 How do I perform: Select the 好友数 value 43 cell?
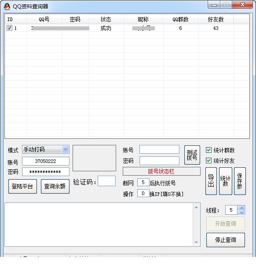point(216,28)
